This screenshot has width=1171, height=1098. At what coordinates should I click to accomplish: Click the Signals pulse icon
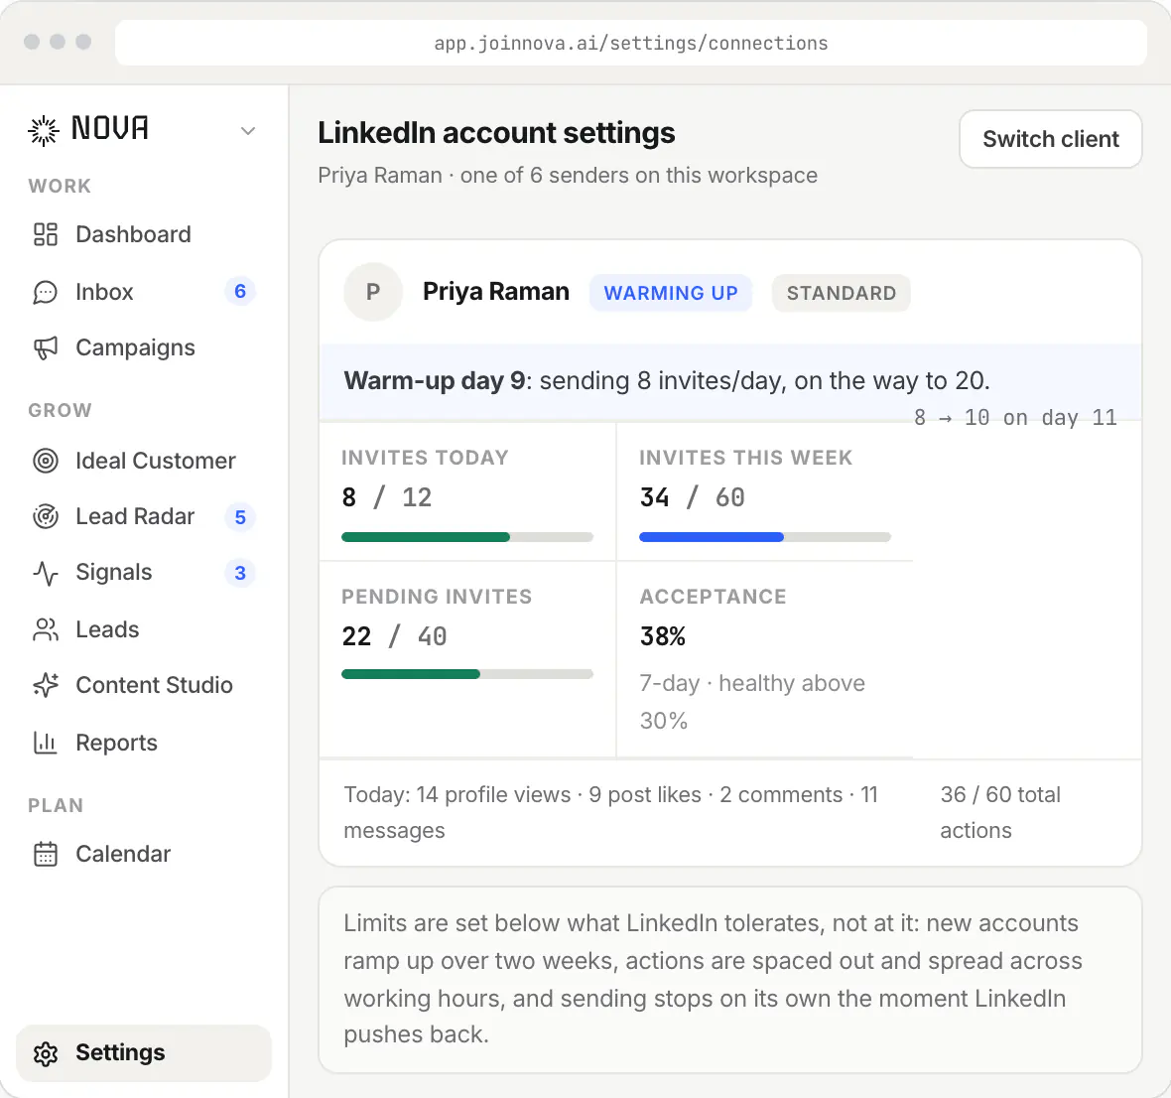(x=46, y=573)
